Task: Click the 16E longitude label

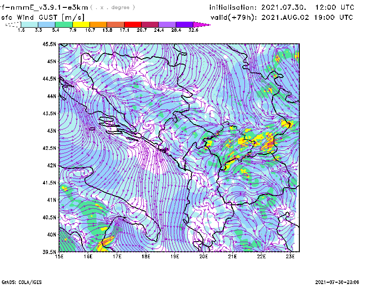Action: click(88, 256)
